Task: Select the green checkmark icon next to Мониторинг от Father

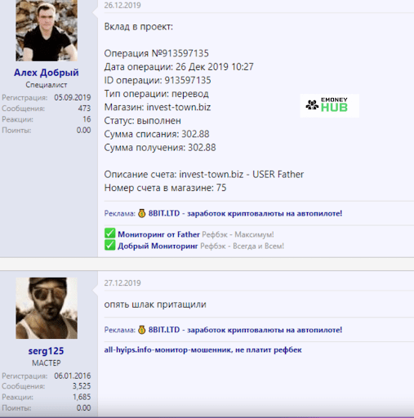Action: click(x=109, y=233)
